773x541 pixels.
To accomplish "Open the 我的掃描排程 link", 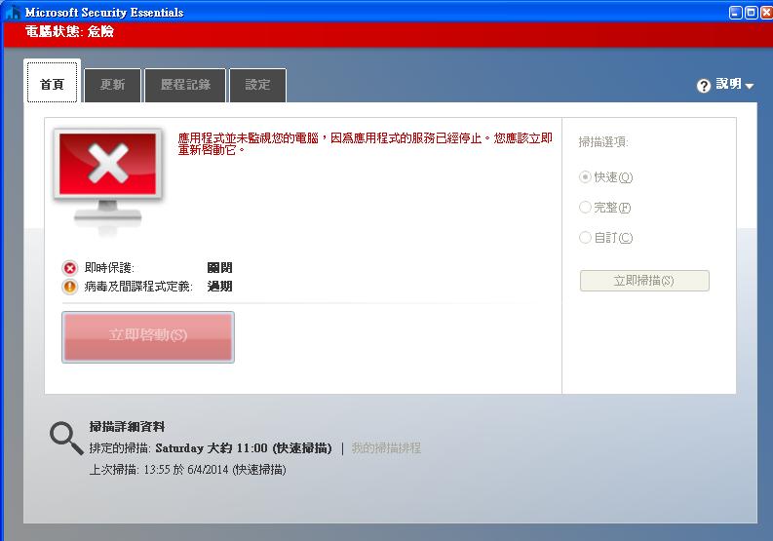I will [x=386, y=447].
